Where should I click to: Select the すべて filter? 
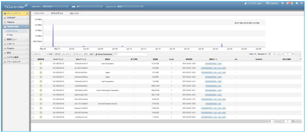(58, 54)
